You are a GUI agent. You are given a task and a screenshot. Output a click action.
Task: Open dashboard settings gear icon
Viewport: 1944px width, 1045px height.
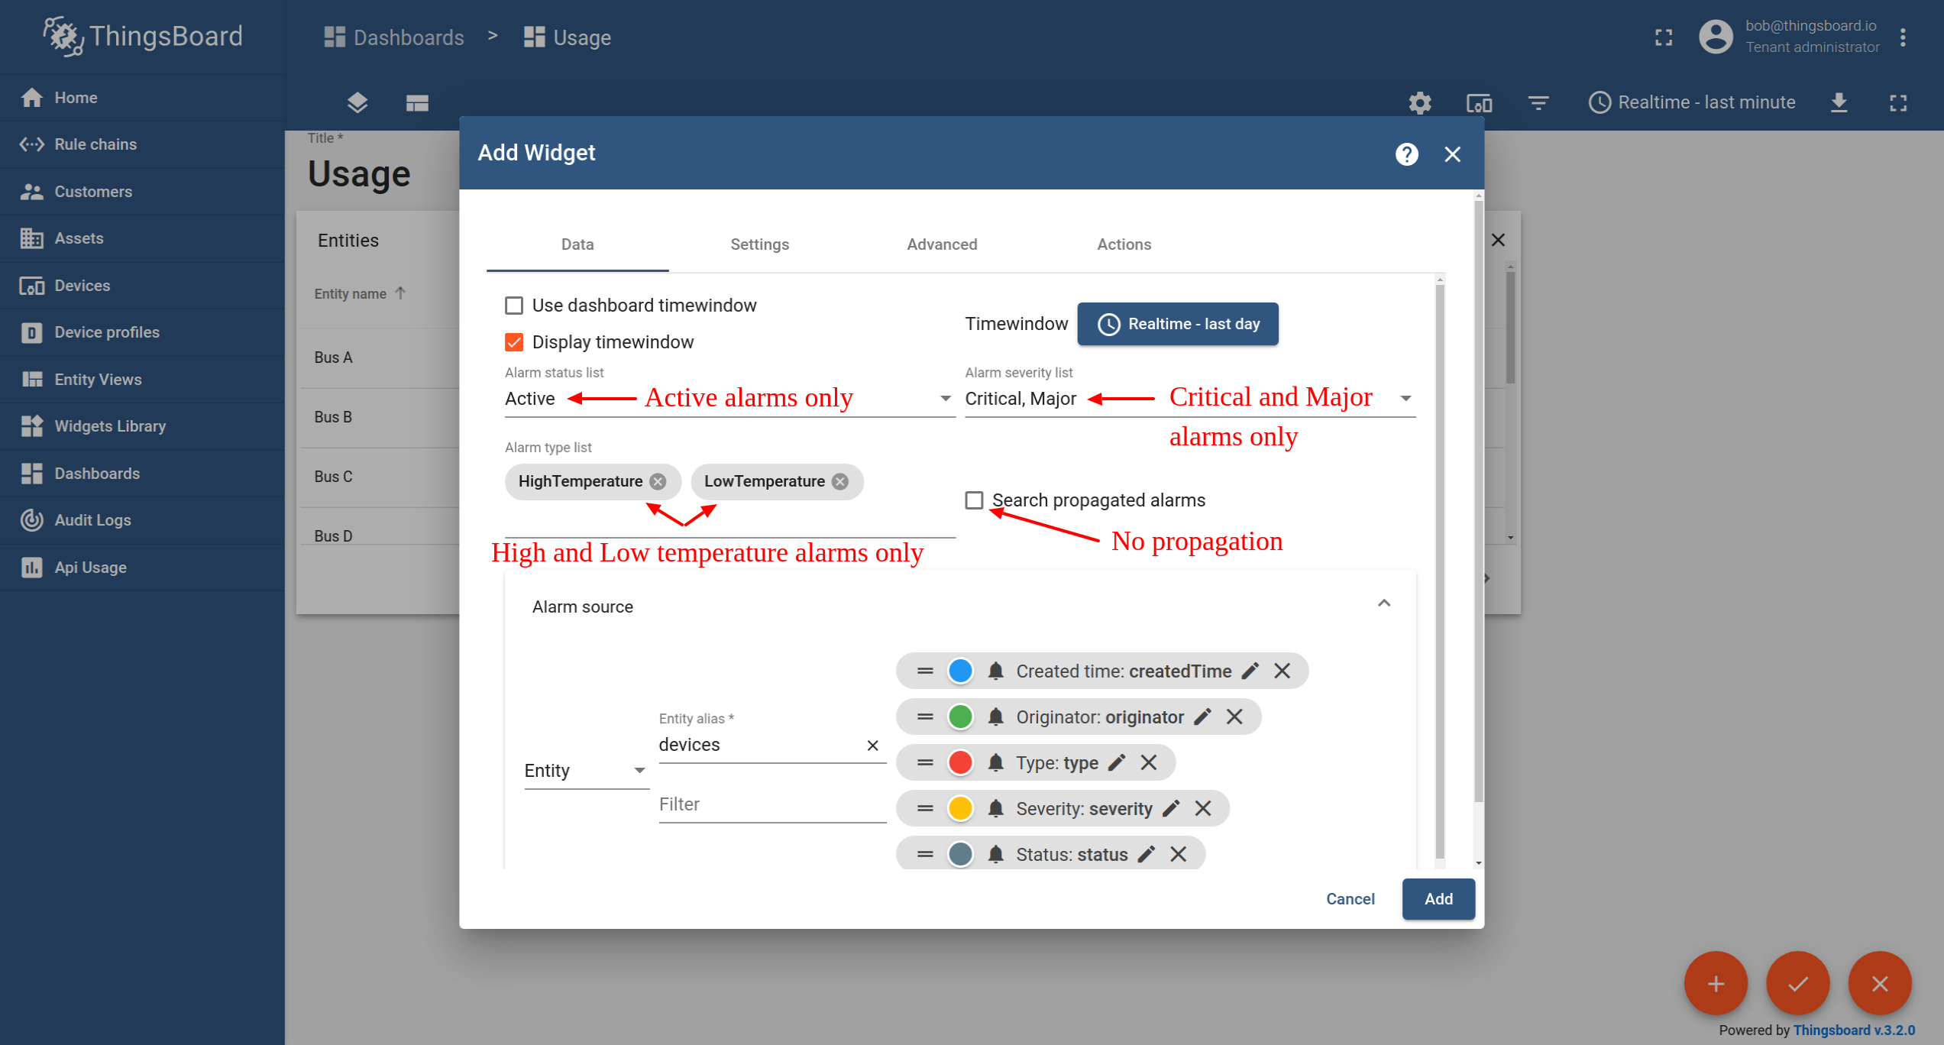(1419, 102)
